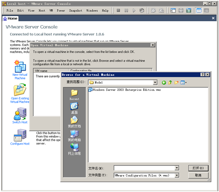
Task: Close the Open Virtual Machine dialog
Action: point(153,45)
